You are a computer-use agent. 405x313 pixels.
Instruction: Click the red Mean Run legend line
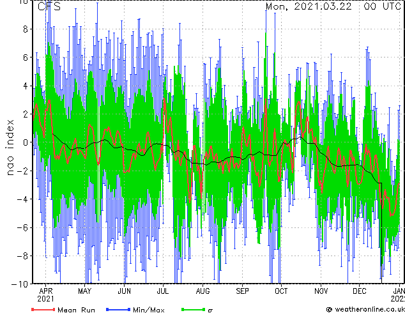pyautogui.click(x=43, y=309)
